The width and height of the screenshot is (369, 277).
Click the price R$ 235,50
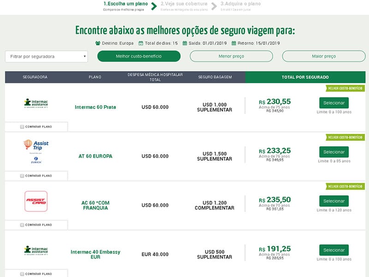274,200
